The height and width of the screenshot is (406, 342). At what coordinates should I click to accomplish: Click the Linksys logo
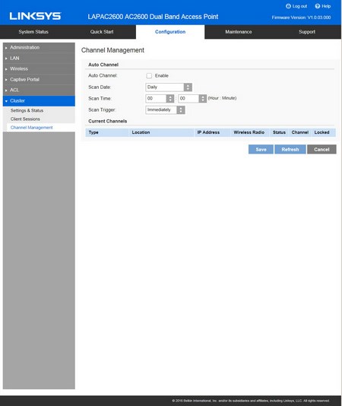click(35, 16)
